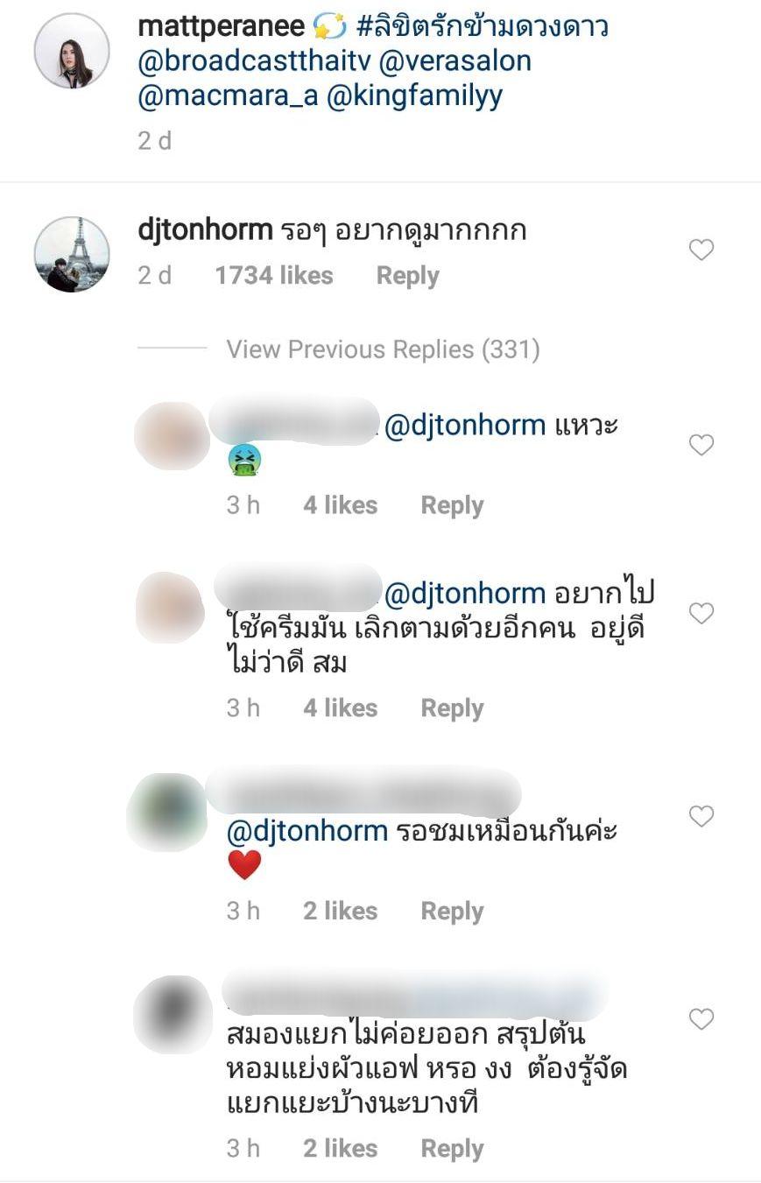Viewport: 761px width, 1183px height.
Task: Tap heart on the reply mentioning ครีม
Action: pos(701,613)
